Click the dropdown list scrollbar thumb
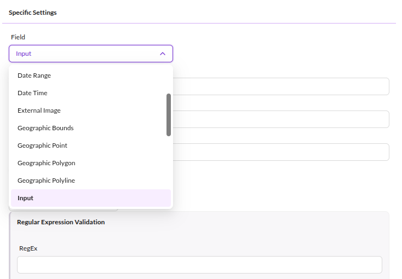This screenshot has width=402, height=279. [x=169, y=115]
